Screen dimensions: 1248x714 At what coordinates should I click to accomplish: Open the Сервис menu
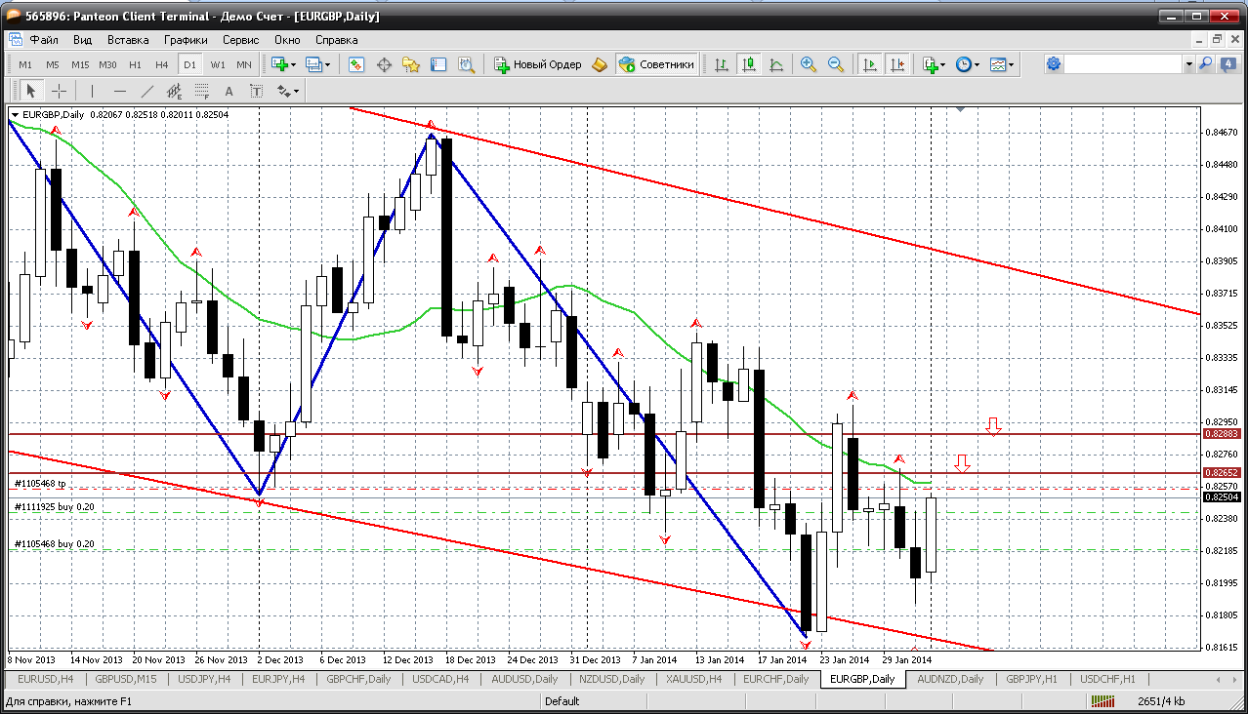pos(240,40)
